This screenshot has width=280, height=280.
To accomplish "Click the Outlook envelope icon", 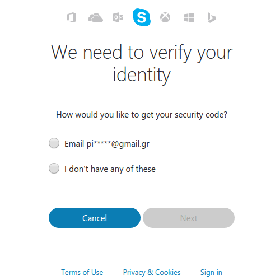I will 118,17.
